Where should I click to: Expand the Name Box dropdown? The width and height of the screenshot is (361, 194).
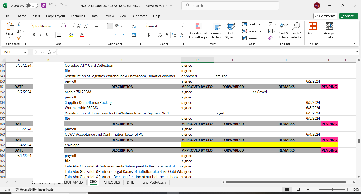coord(25,52)
